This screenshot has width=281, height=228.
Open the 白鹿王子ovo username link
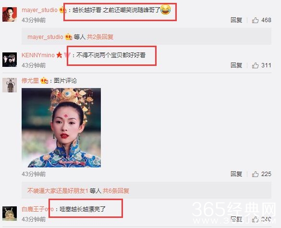click(37, 209)
